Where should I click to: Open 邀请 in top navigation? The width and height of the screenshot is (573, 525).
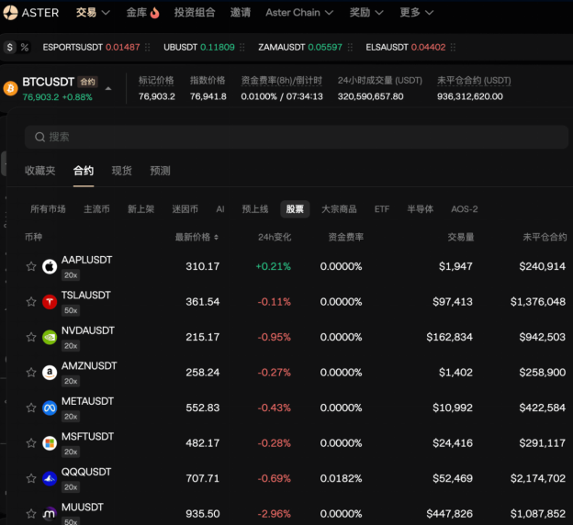[240, 13]
